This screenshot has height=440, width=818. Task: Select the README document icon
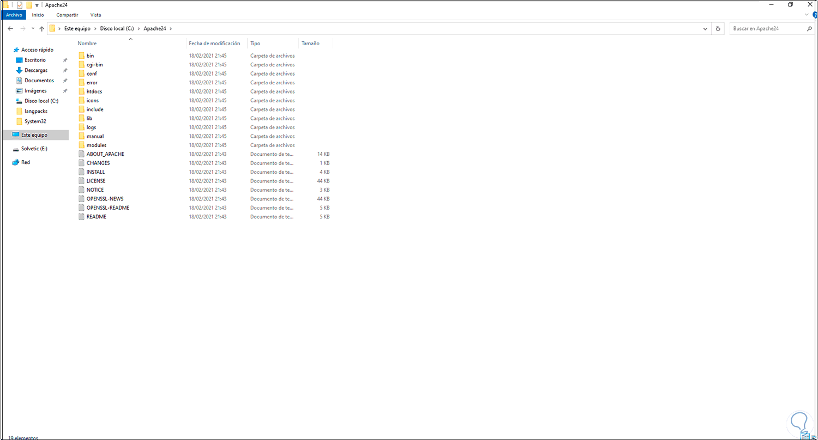coord(82,217)
